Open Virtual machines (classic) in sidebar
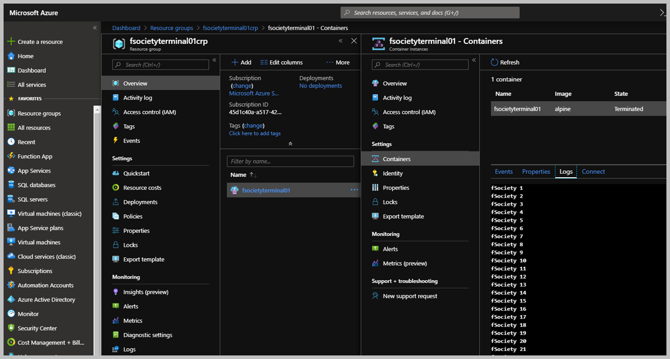This screenshot has height=359, width=670. click(49, 214)
